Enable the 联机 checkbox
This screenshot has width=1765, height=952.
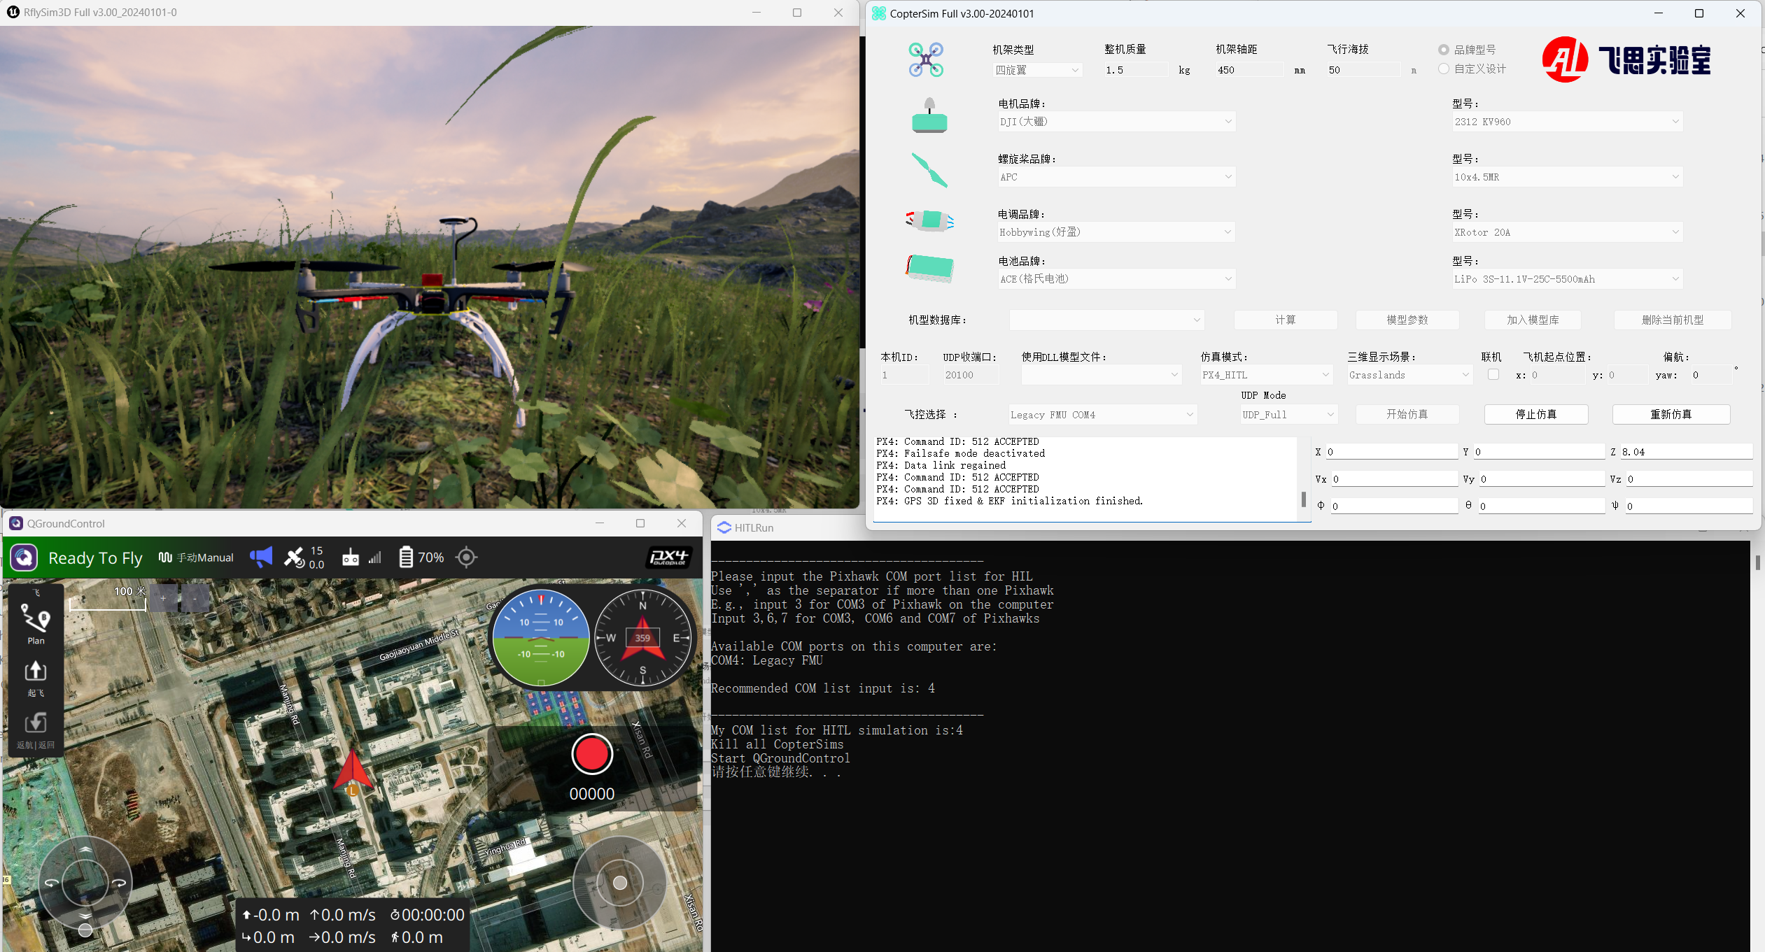pos(1493,374)
